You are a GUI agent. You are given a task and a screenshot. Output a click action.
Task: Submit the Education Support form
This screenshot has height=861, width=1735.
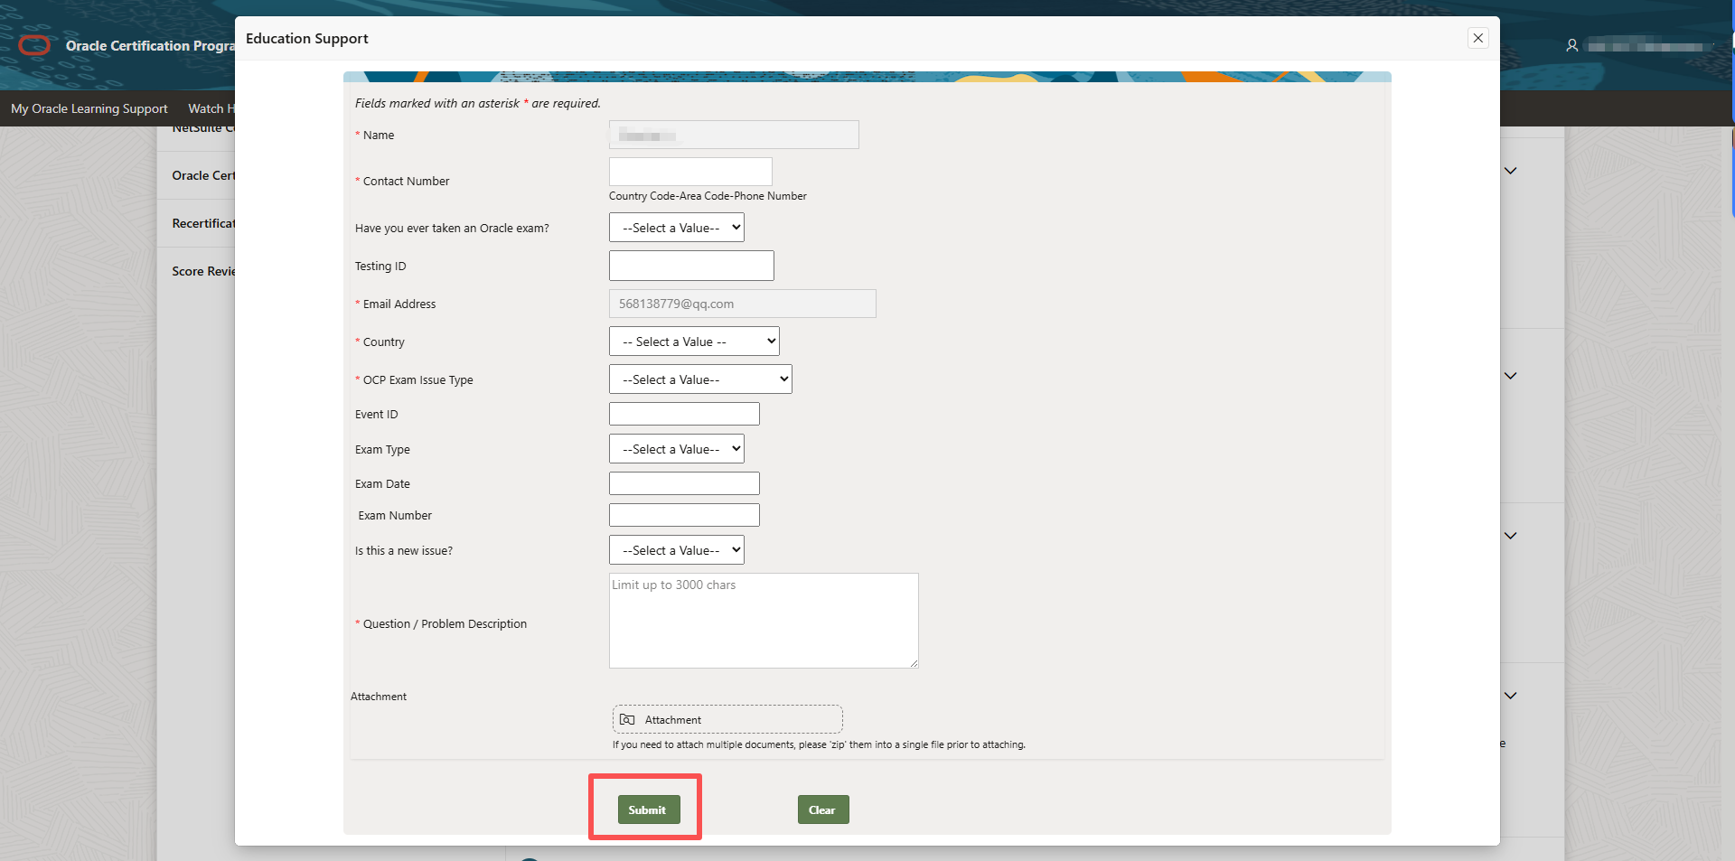(x=647, y=810)
